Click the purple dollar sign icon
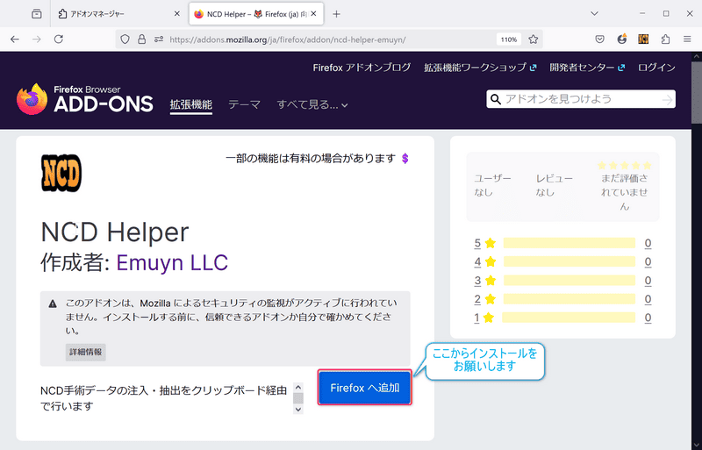This screenshot has height=450, width=702. click(405, 159)
